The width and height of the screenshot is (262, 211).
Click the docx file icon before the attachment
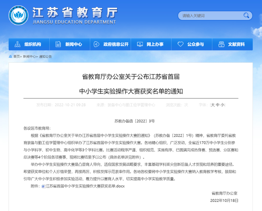point(43,186)
